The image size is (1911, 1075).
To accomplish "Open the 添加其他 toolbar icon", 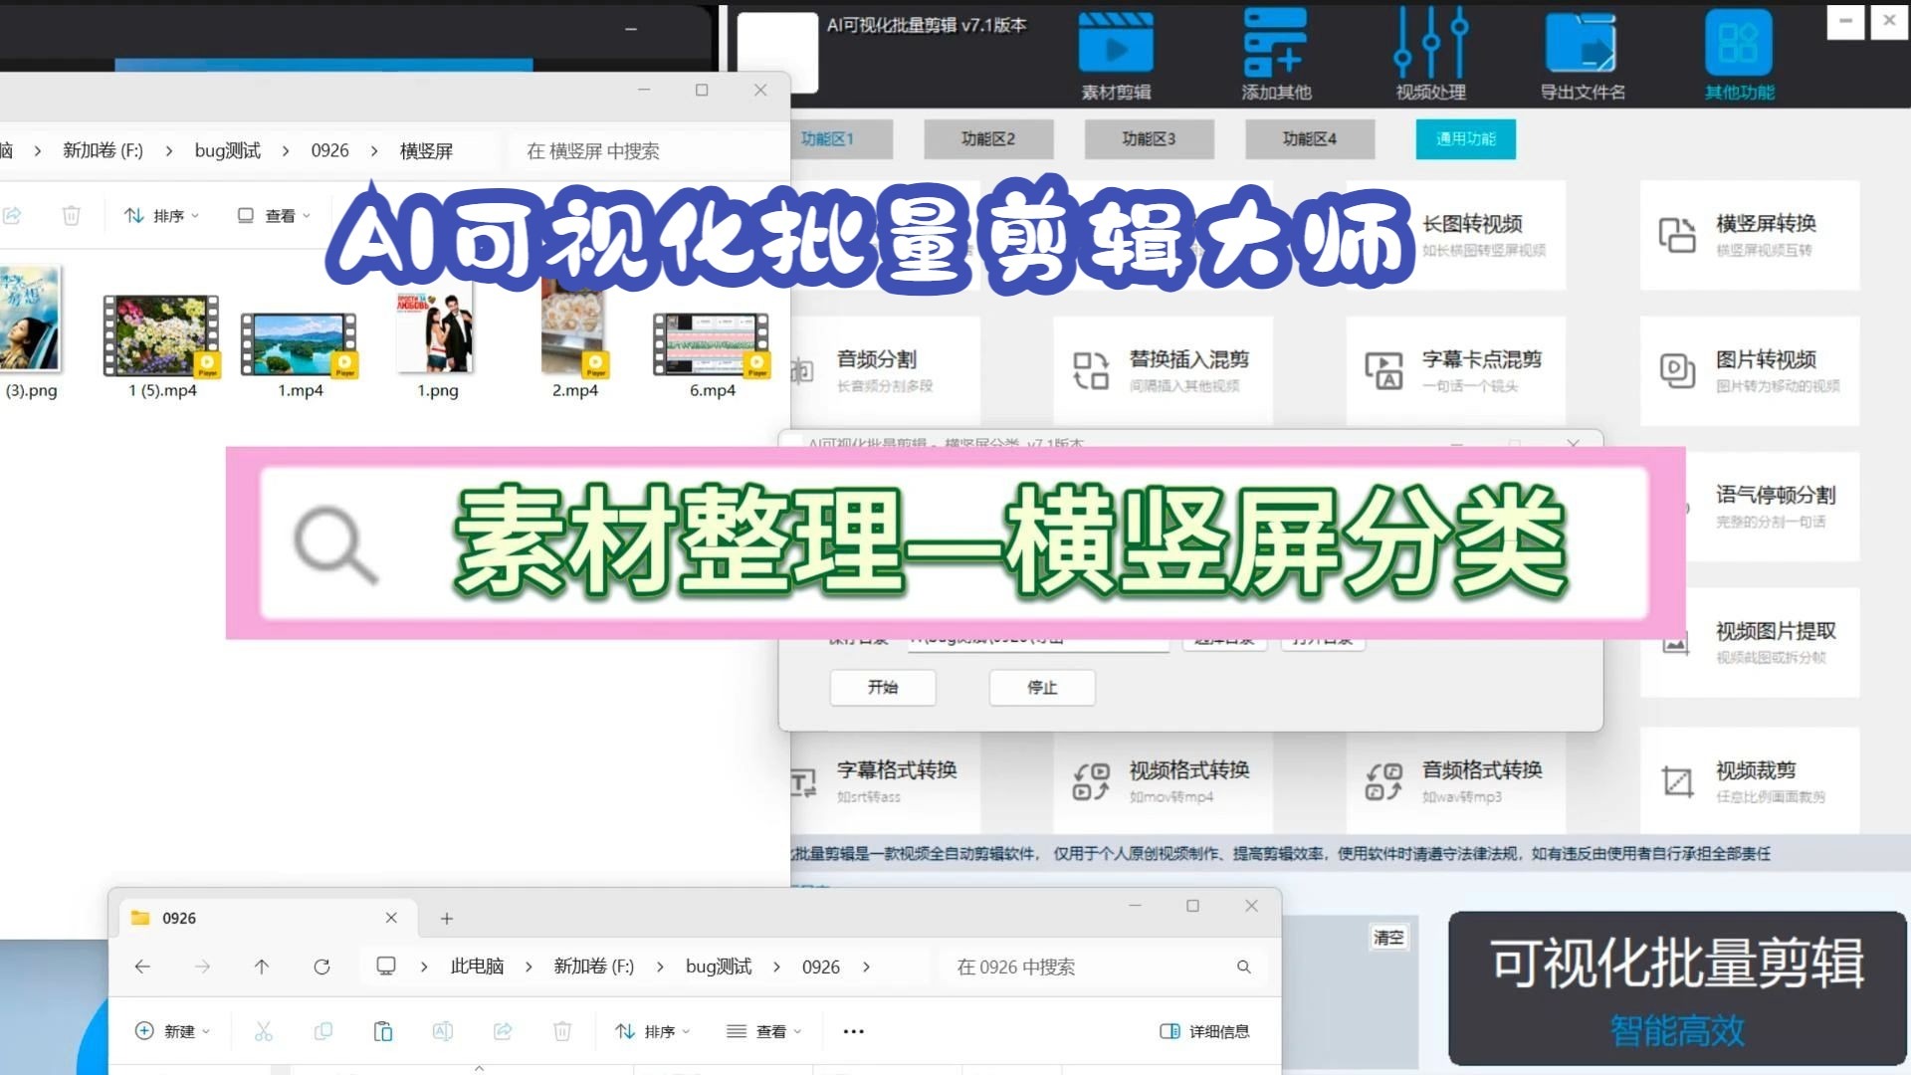I will pyautogui.click(x=1275, y=43).
